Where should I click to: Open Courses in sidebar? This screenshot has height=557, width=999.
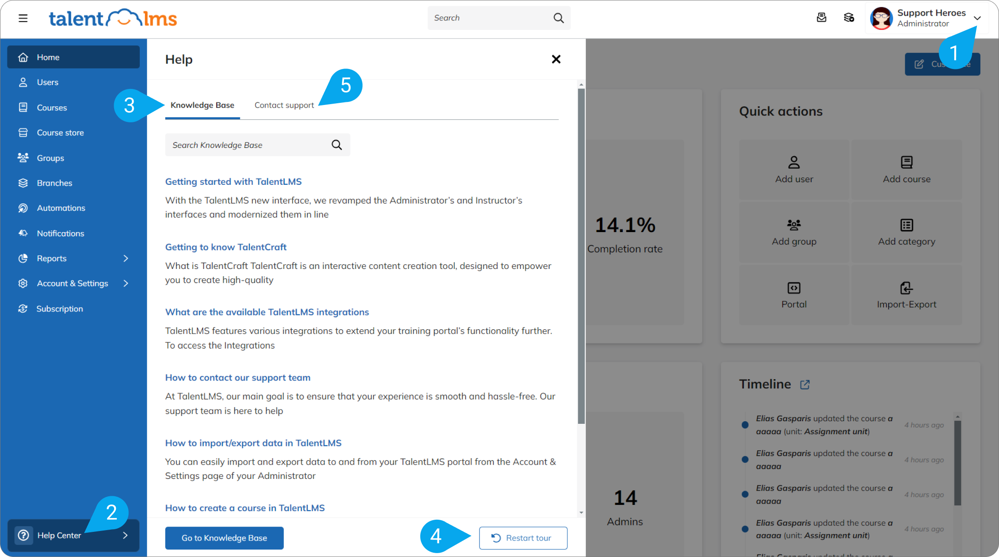tap(73, 108)
